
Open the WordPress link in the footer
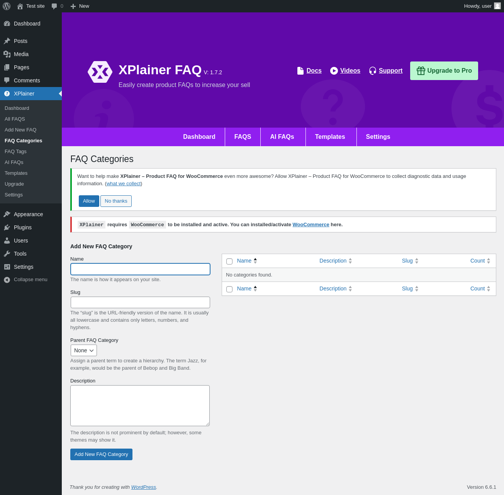click(x=144, y=487)
